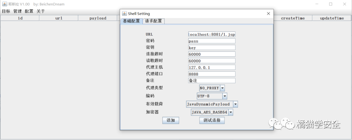352x140 pixels.
Task: Close the Shell Setting dialog
Action: point(268,14)
